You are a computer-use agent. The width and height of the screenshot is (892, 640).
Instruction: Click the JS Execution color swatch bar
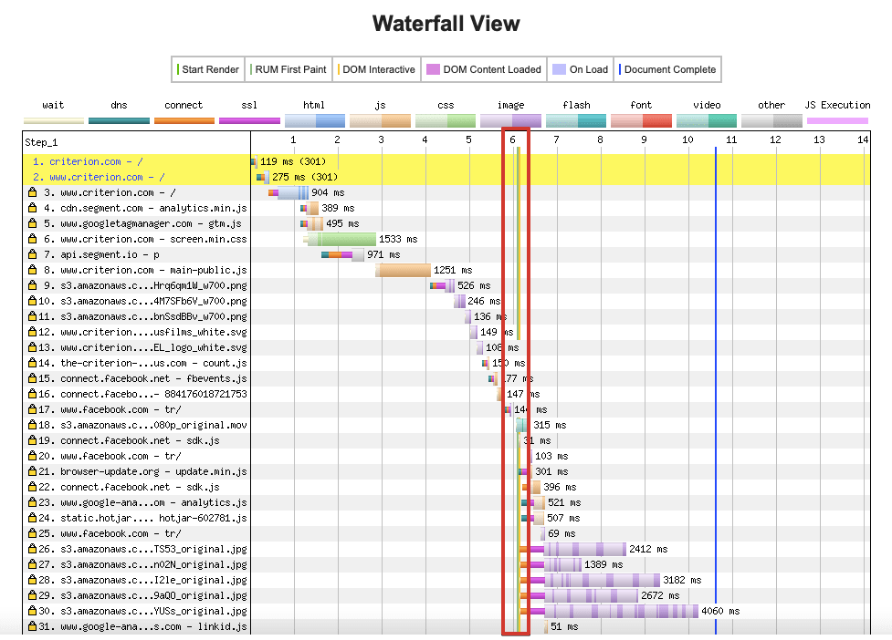pyautogui.click(x=837, y=120)
